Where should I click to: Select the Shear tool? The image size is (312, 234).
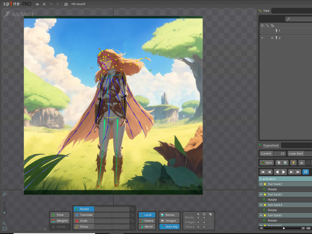pyautogui.click(x=83, y=227)
